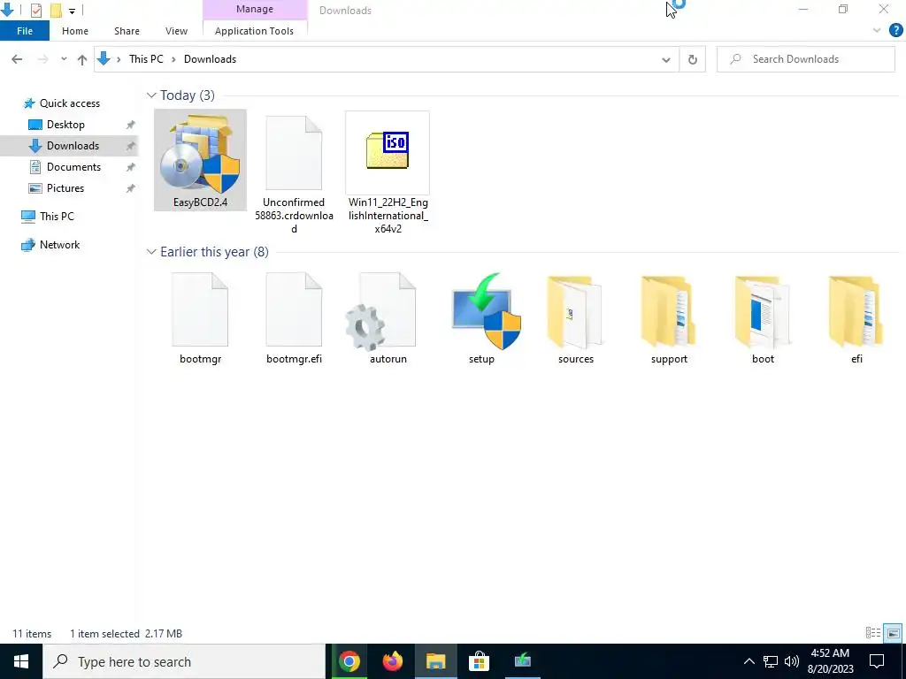The height and width of the screenshot is (679, 906).
Task: Open the Home ribbon tab
Action: (75, 31)
